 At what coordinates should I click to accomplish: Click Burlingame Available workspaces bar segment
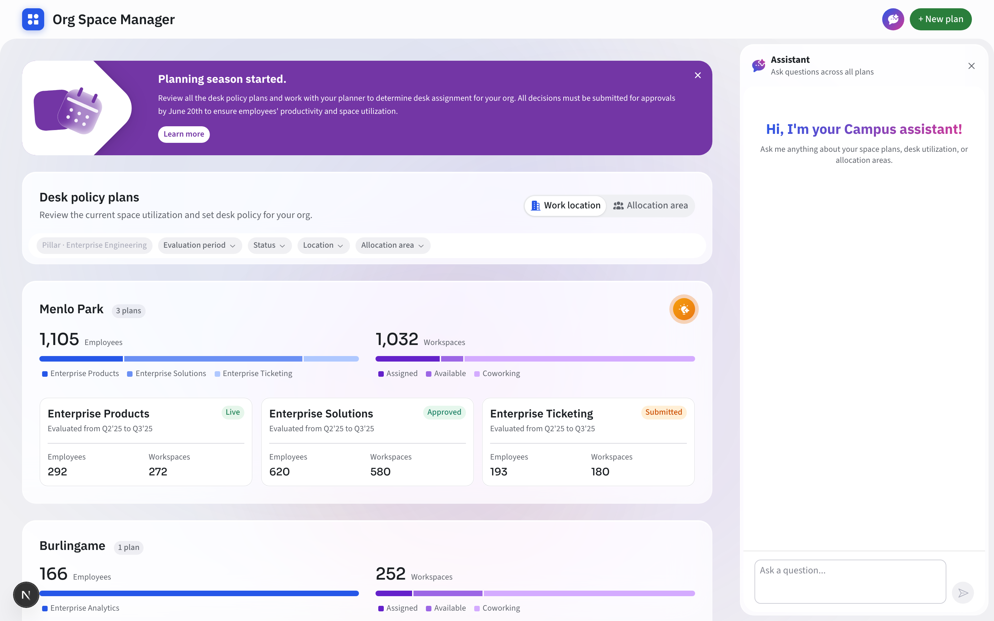click(x=448, y=593)
